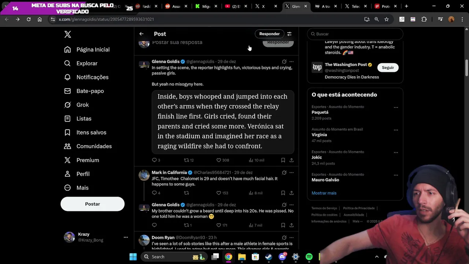469x264 pixels.
Task: Open Grok icon on Doom Ryan's reply
Action: tap(284, 238)
